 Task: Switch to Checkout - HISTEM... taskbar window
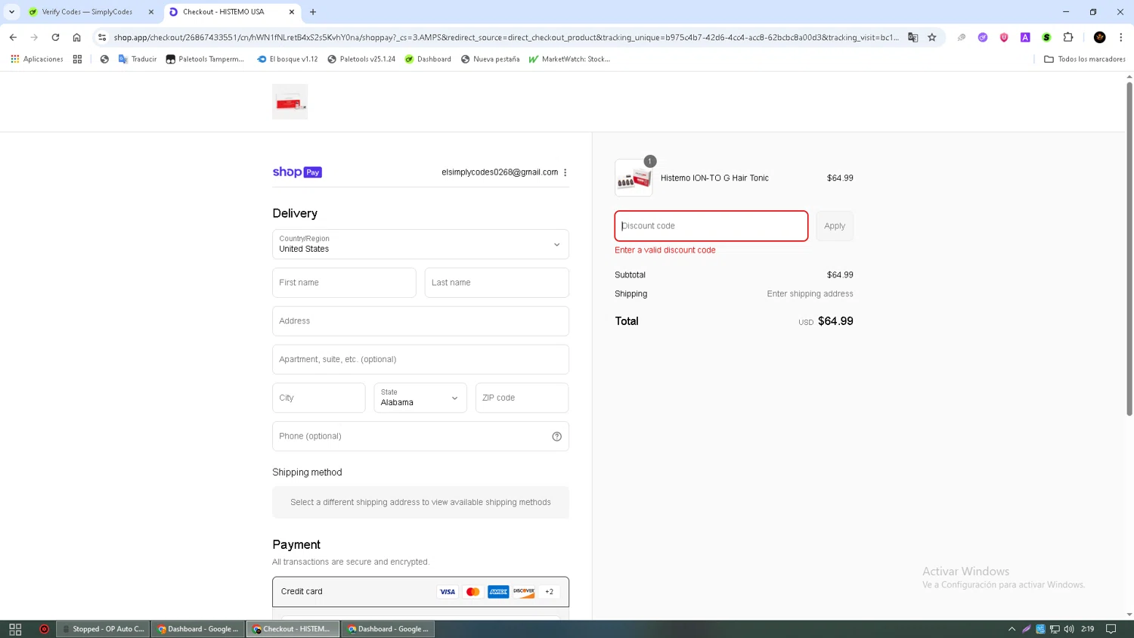click(292, 629)
